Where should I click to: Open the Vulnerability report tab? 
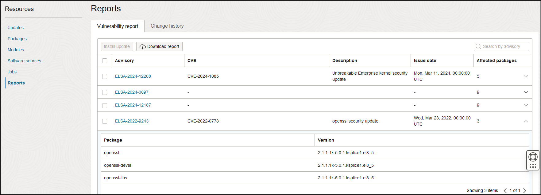coord(118,26)
